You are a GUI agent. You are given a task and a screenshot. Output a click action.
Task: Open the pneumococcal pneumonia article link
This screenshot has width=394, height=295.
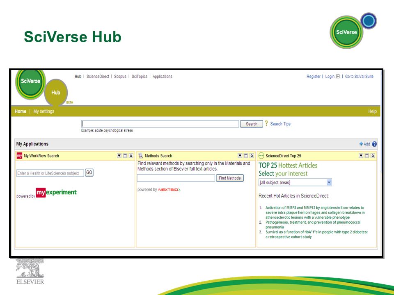[313, 225]
